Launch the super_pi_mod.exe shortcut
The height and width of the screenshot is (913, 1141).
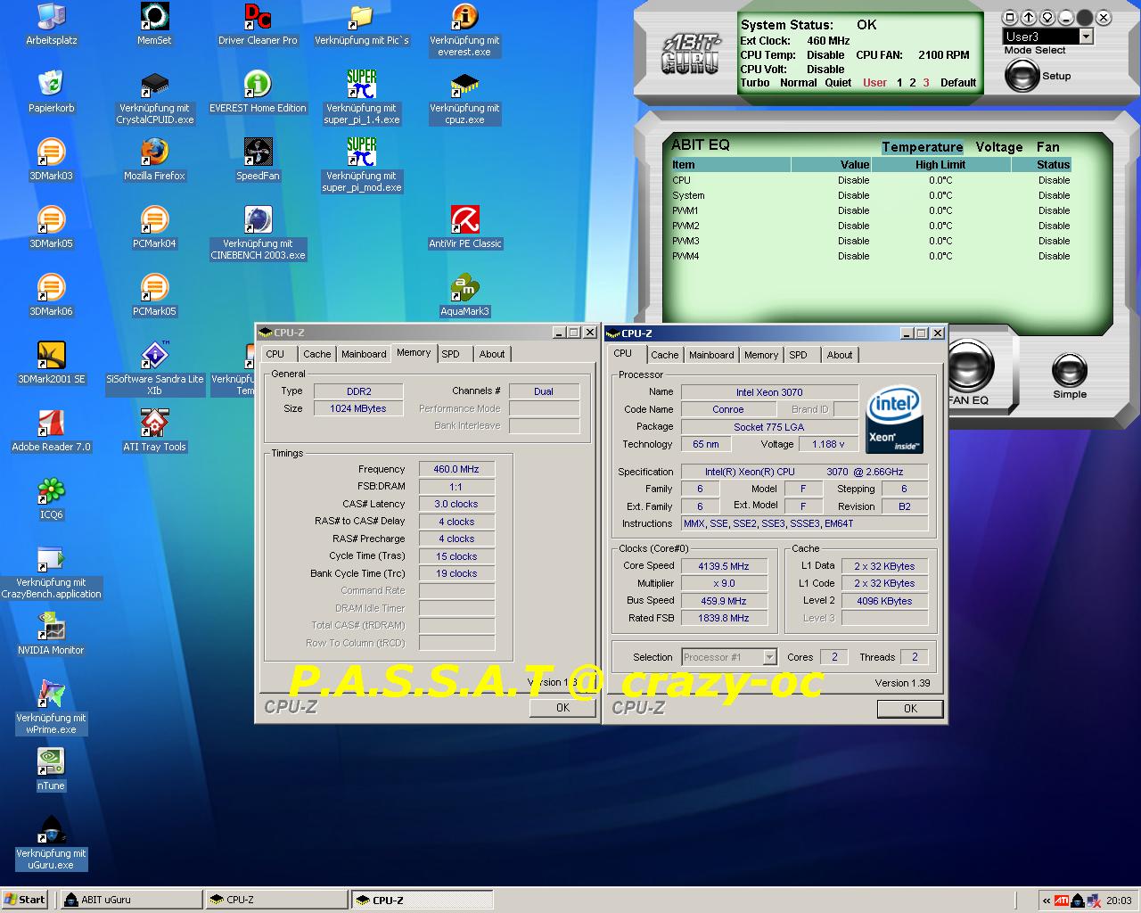[x=361, y=166]
